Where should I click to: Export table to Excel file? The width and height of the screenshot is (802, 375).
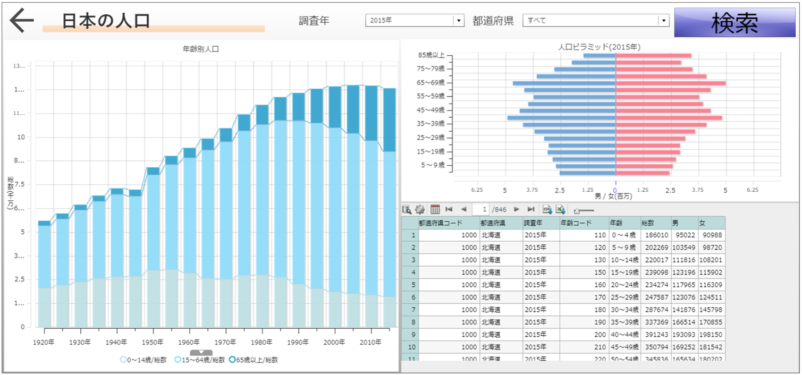click(x=560, y=209)
